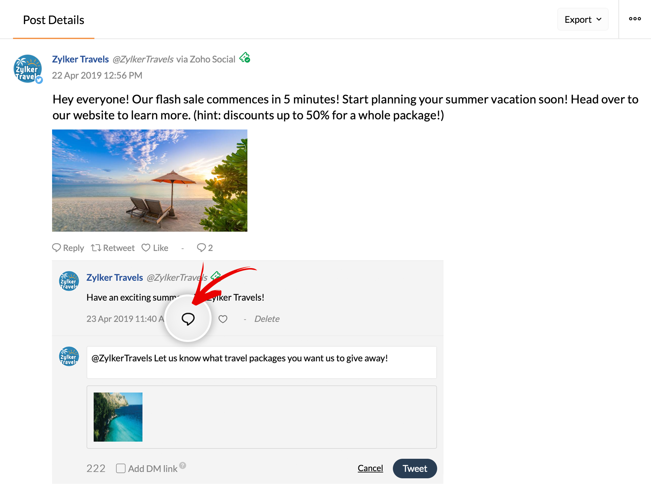Screen dimensions: 651x504
Task: Select the Post Details tab
Action: coord(53,20)
